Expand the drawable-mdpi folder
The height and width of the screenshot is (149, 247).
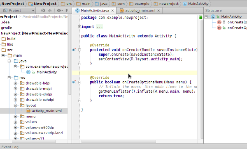[x=16, y=89]
